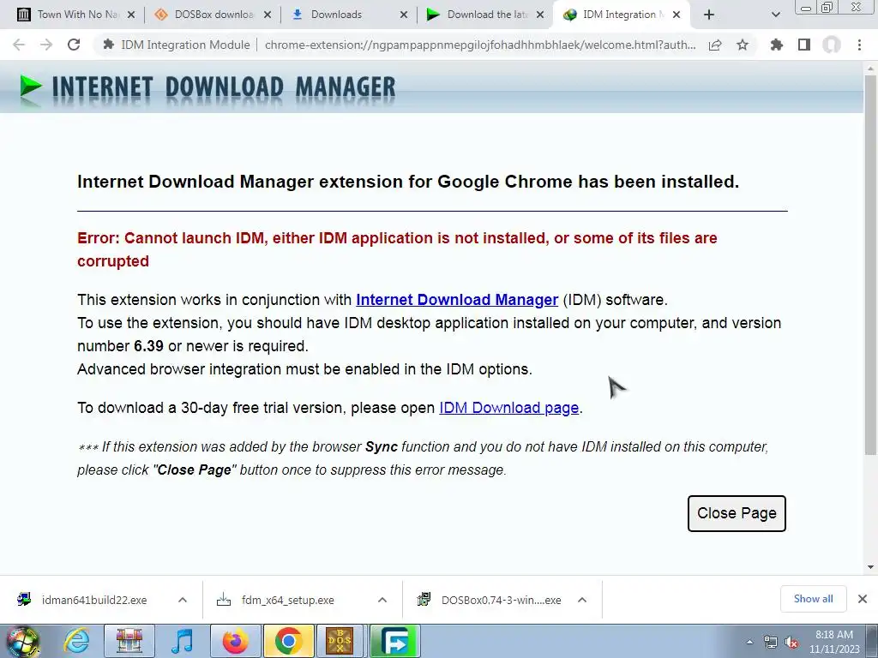
Task: Open the Windows Start menu
Action: point(23,641)
